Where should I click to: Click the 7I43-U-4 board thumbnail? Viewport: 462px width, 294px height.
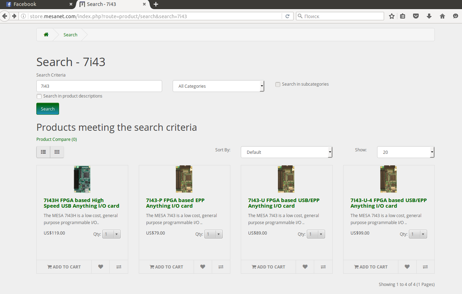pos(389,179)
